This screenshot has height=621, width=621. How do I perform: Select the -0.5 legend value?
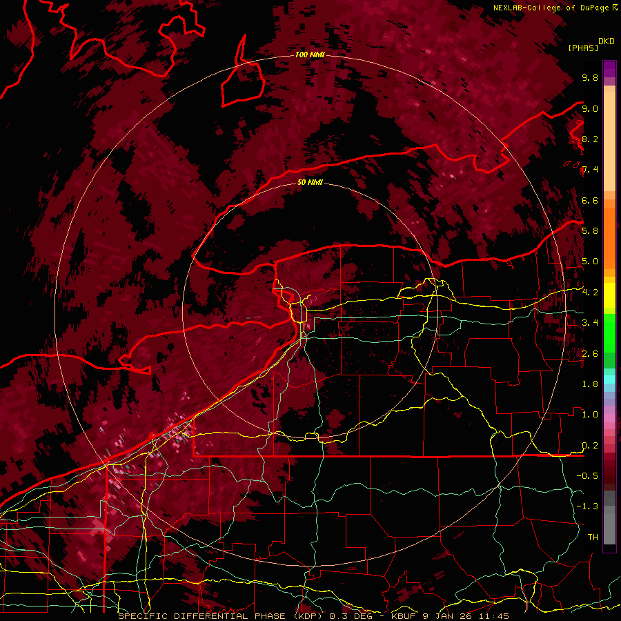pos(587,476)
